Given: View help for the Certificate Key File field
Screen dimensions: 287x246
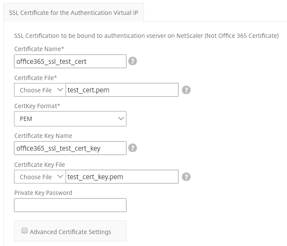Looking at the screenshot, I should pos(186,177).
